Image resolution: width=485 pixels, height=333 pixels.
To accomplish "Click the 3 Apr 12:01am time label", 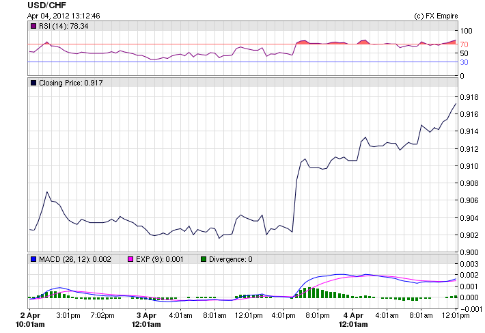I will 146,320.
